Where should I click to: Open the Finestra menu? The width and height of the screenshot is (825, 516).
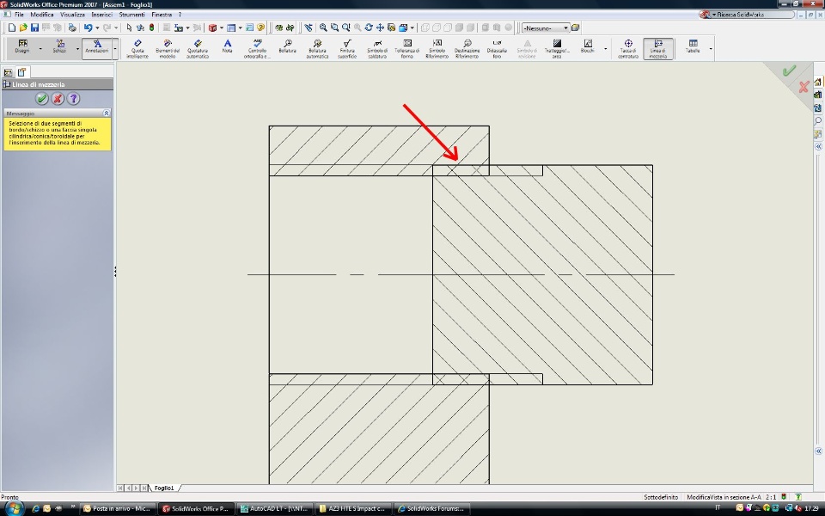[x=162, y=15]
